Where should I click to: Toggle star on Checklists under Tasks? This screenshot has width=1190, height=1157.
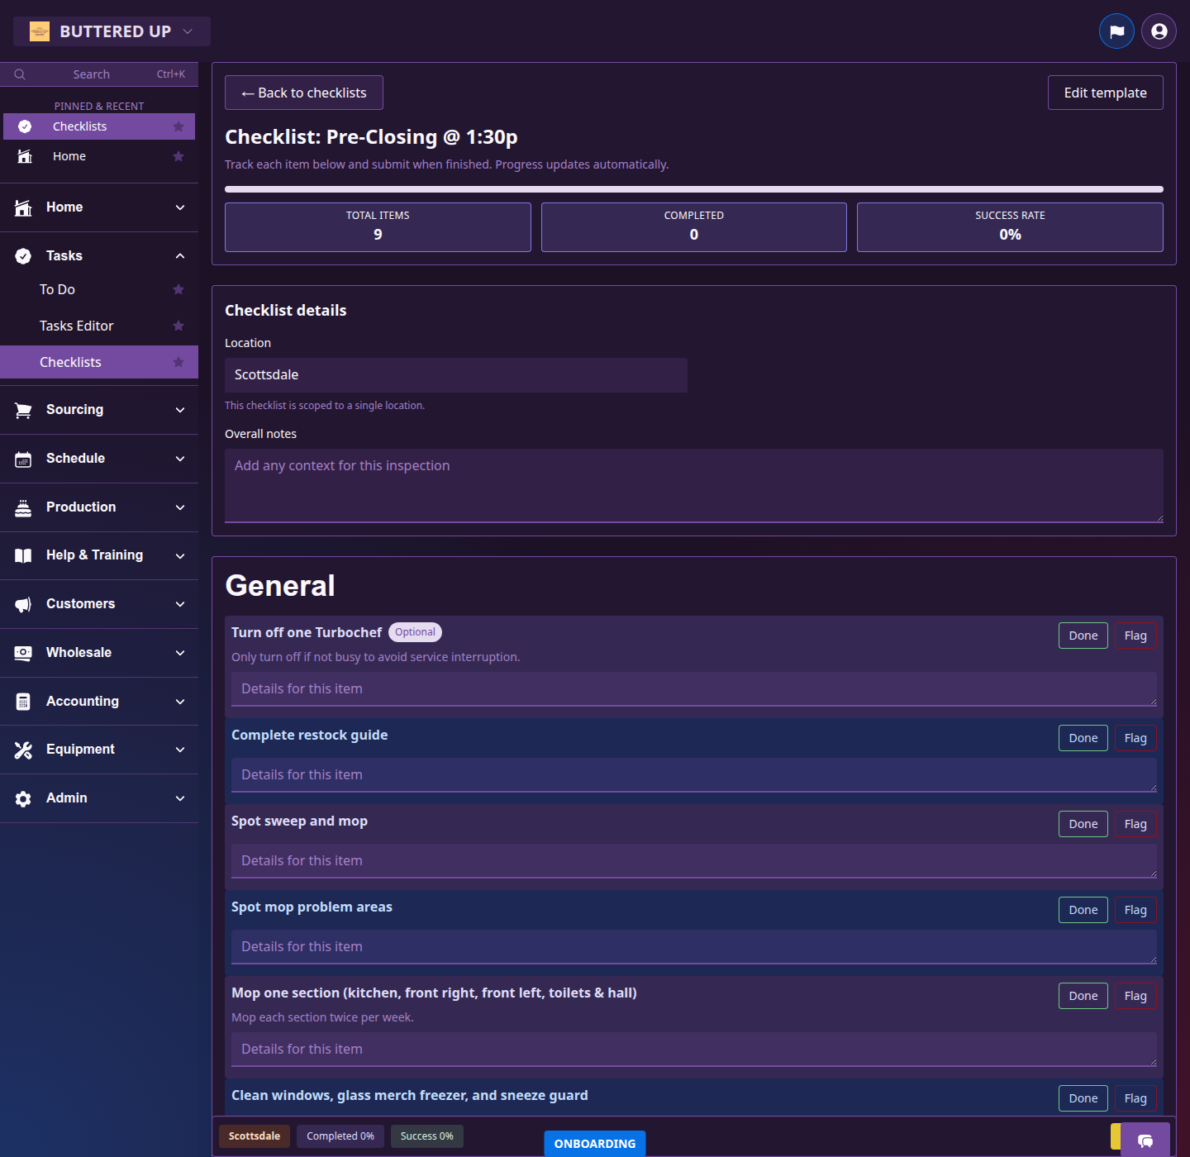(178, 362)
